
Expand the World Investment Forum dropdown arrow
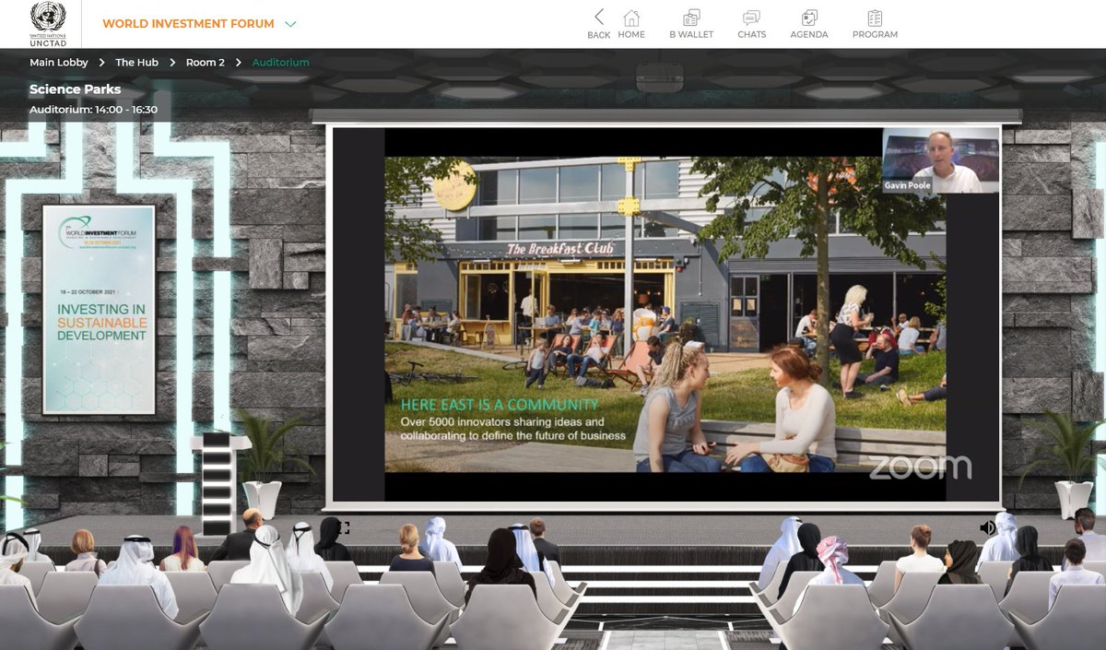pos(290,24)
